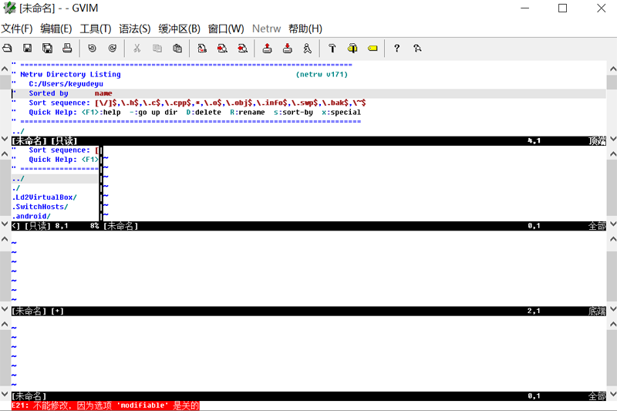Image resolution: width=617 pixels, height=411 pixels.
Task: Open the 语法(S) menu
Action: (135, 29)
